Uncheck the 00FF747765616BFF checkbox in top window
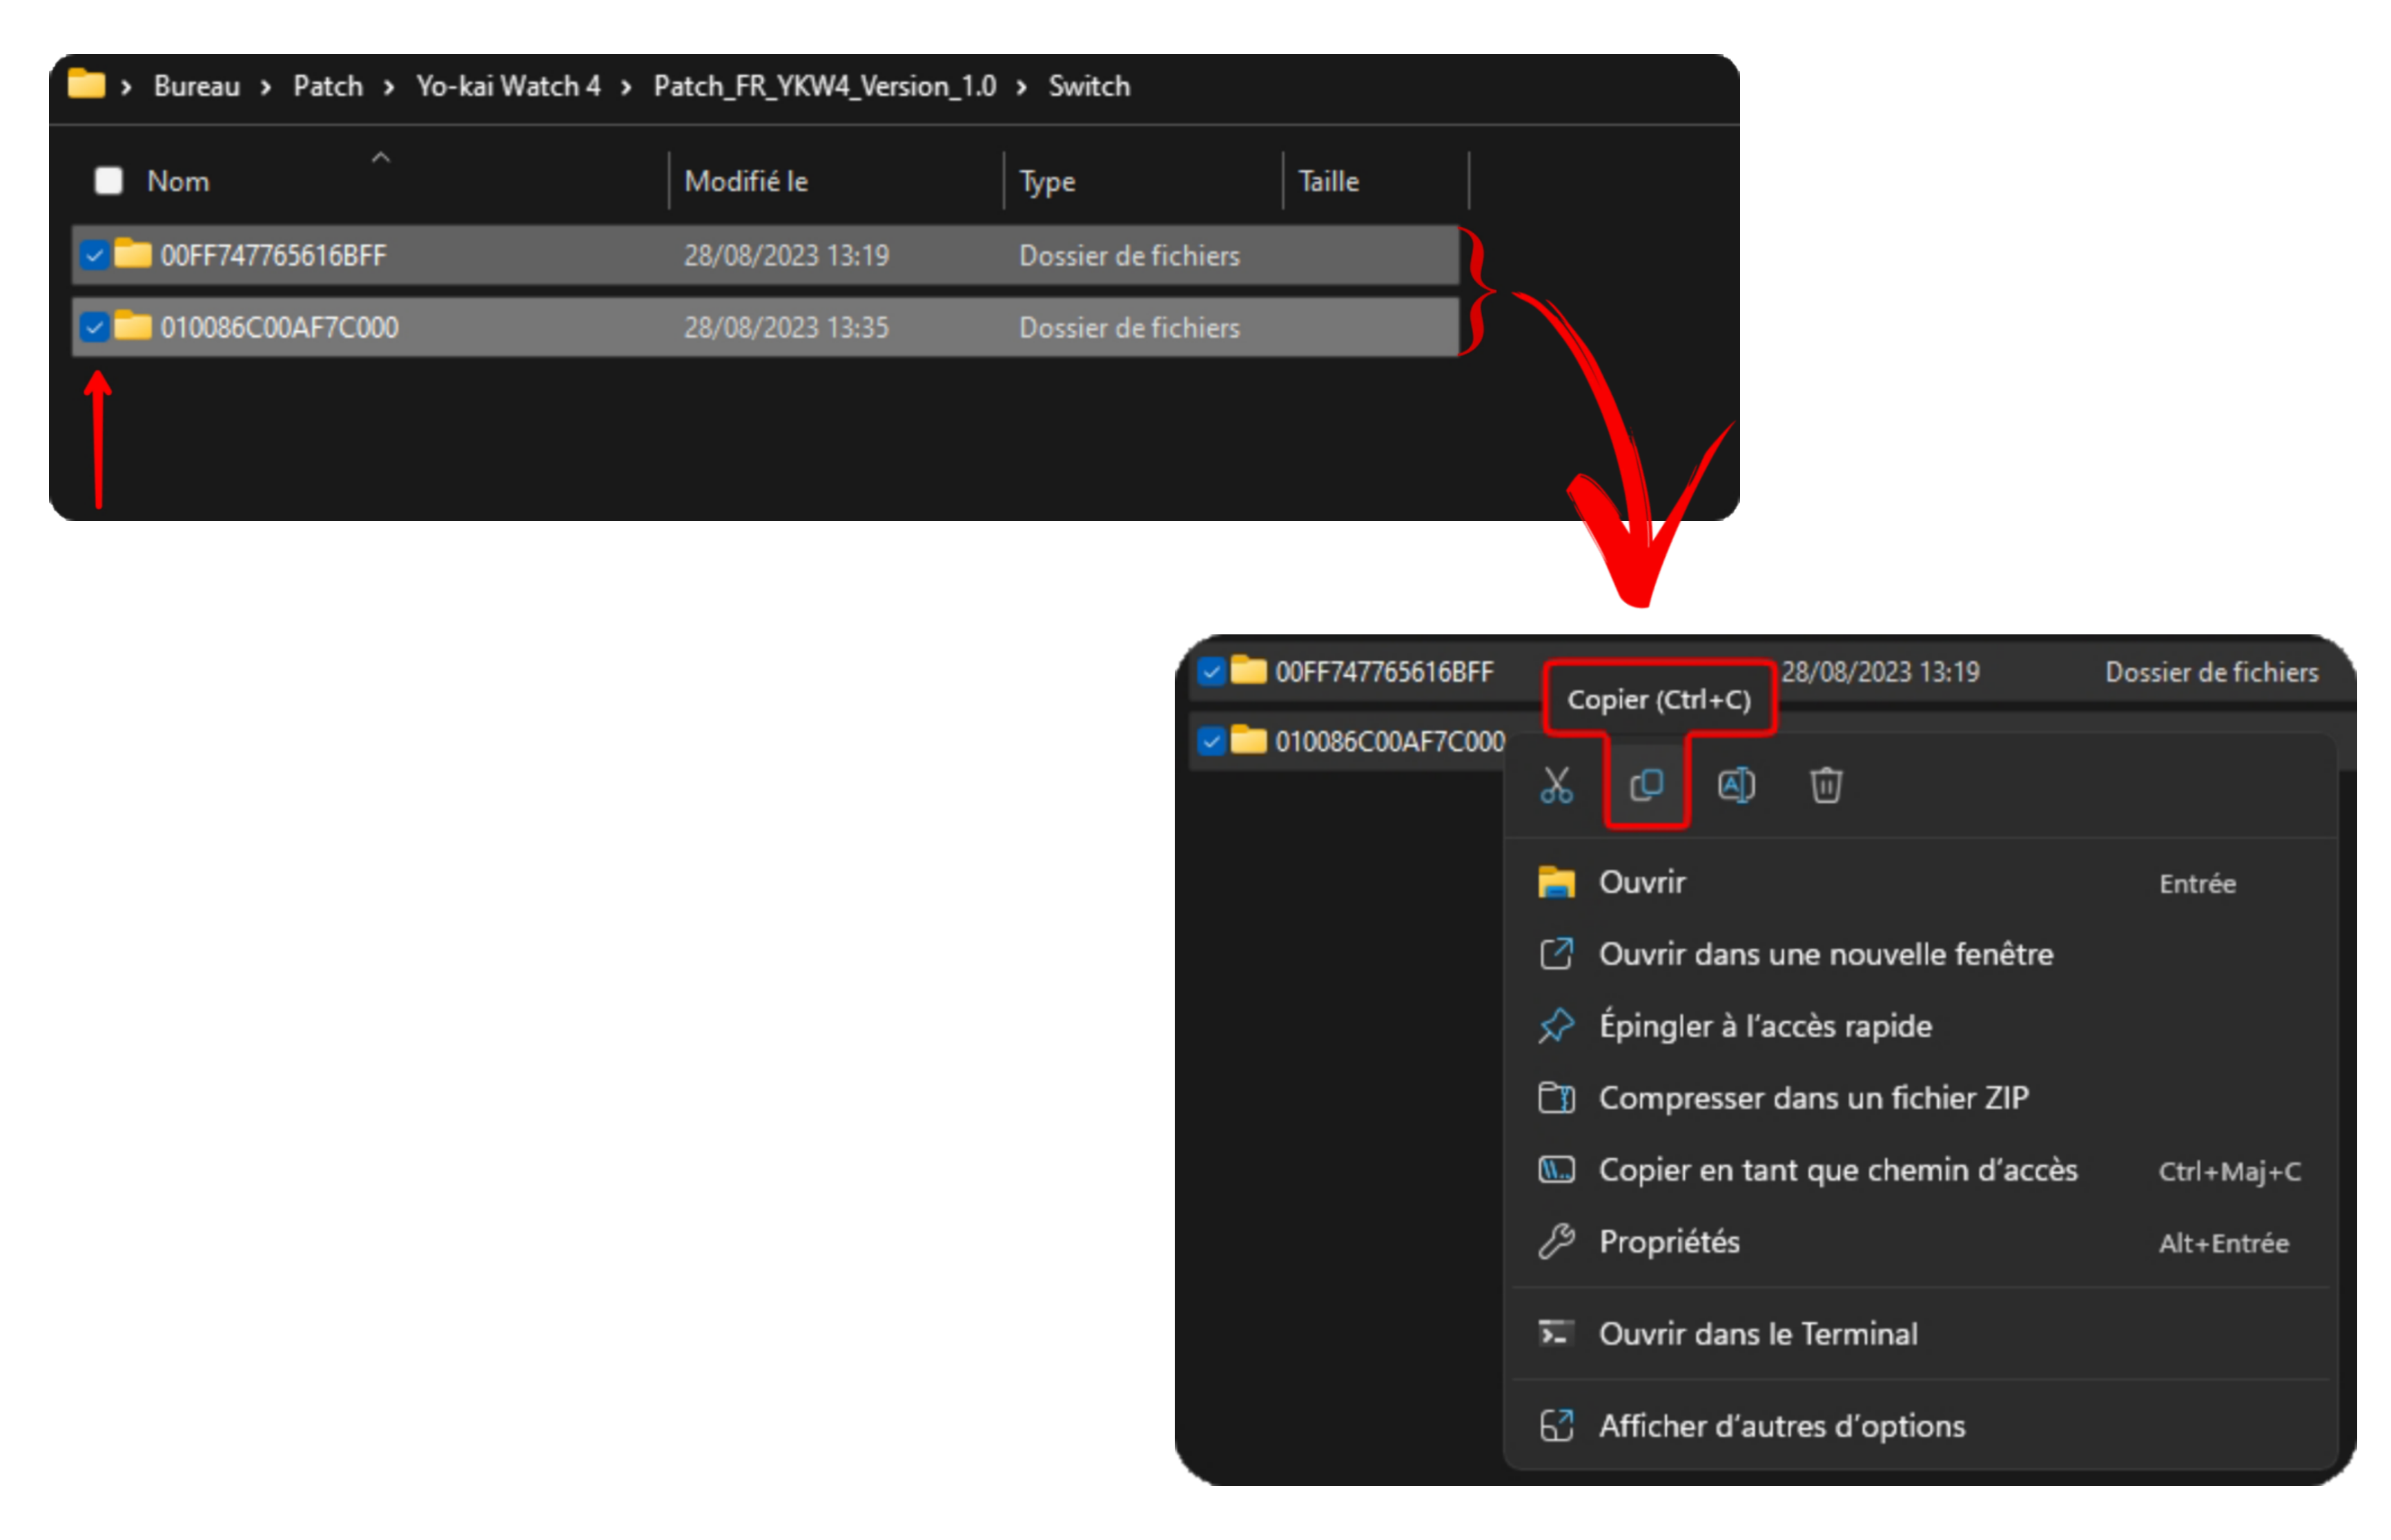Viewport: 2391px width, 1540px height. 94,255
